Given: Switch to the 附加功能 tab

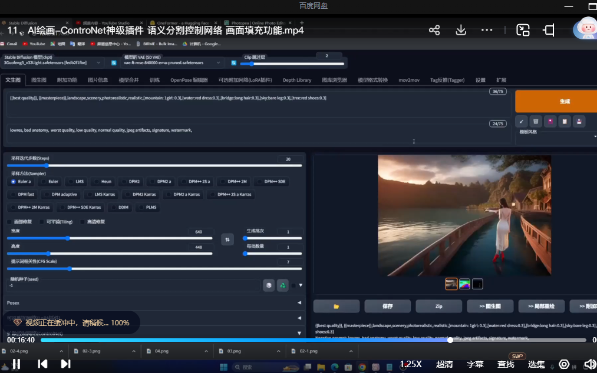Looking at the screenshot, I should pyautogui.click(x=67, y=80).
